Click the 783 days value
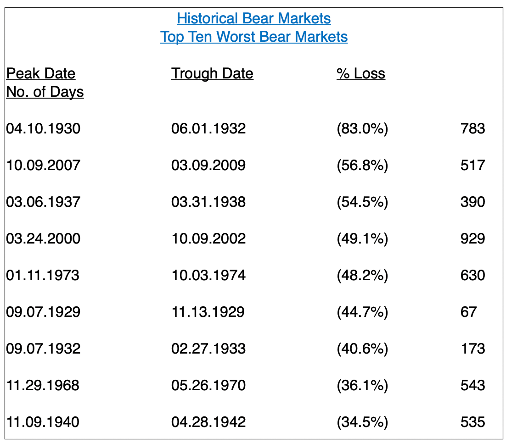 (473, 129)
